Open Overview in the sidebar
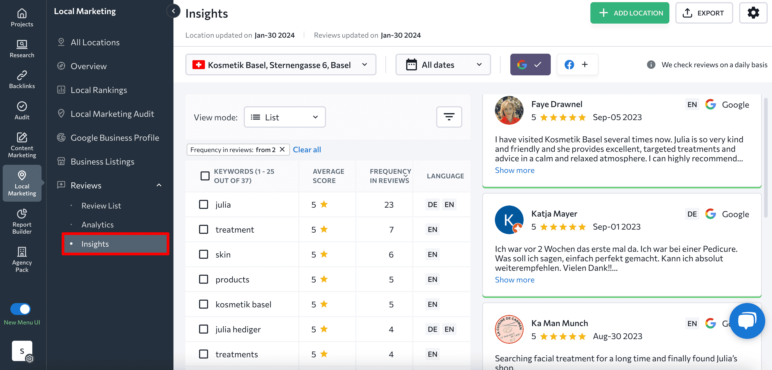 click(88, 66)
